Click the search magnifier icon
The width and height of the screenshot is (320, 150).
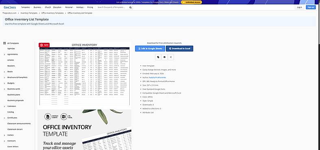pos(131,7)
